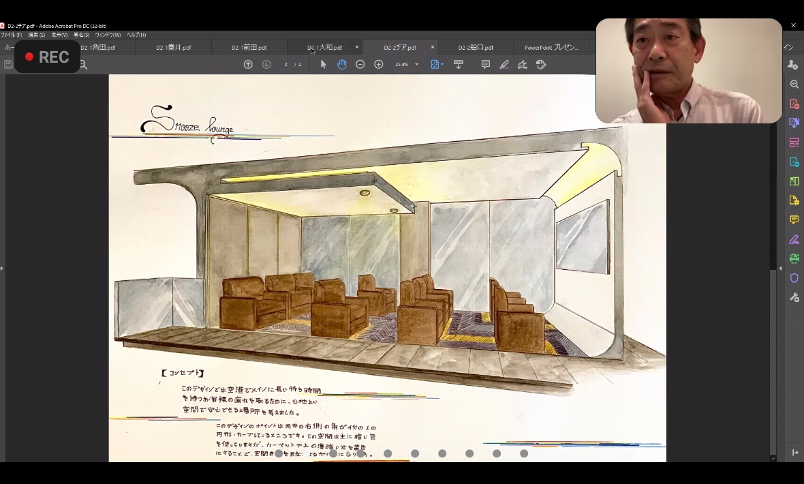
Task: Open the ウィンドウ(W) menu
Action: pyautogui.click(x=108, y=35)
